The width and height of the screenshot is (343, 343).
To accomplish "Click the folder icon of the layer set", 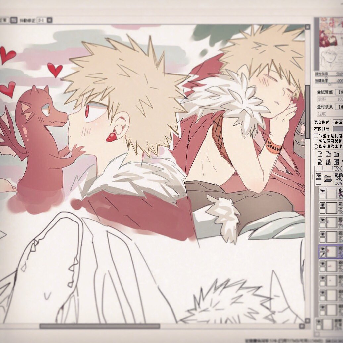I will click(328, 179).
